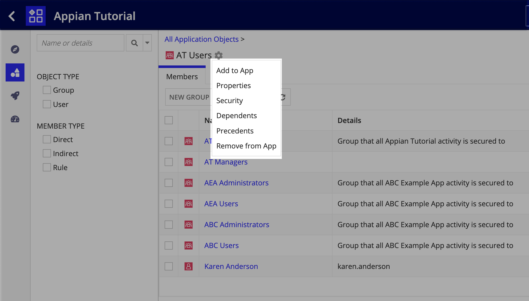
Task: Select the AT Managers row checkbox
Action: click(x=169, y=162)
